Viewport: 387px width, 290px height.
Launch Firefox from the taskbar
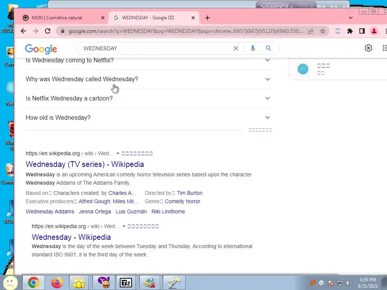[57, 282]
